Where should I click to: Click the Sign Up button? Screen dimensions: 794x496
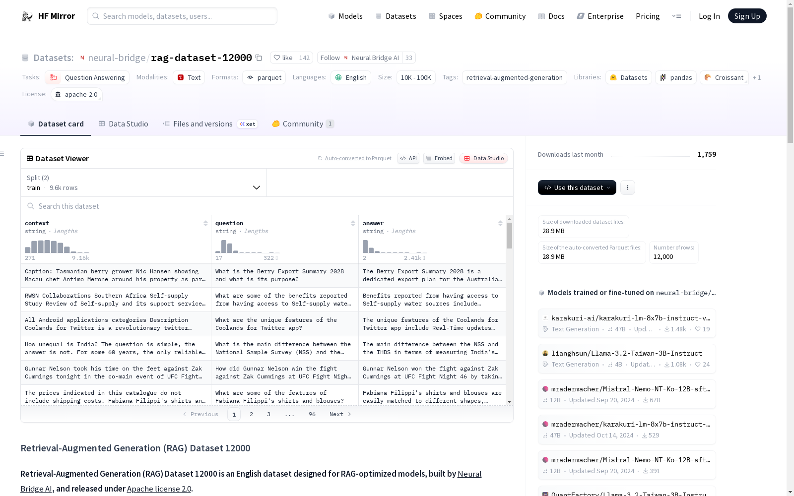coord(747,16)
